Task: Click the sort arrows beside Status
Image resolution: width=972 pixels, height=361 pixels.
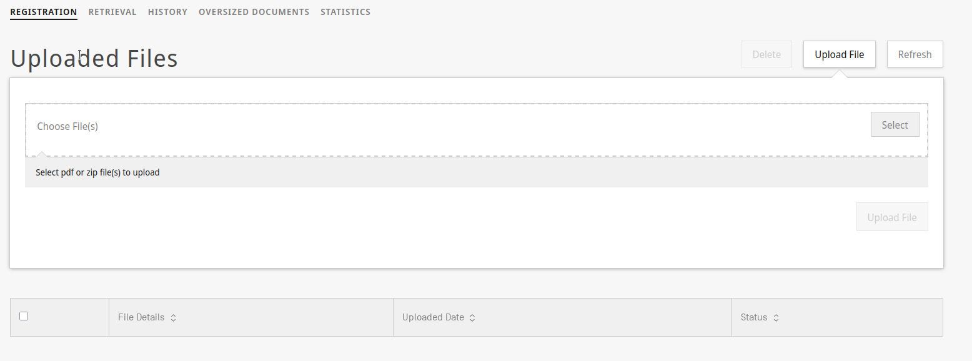Action: pos(776,318)
